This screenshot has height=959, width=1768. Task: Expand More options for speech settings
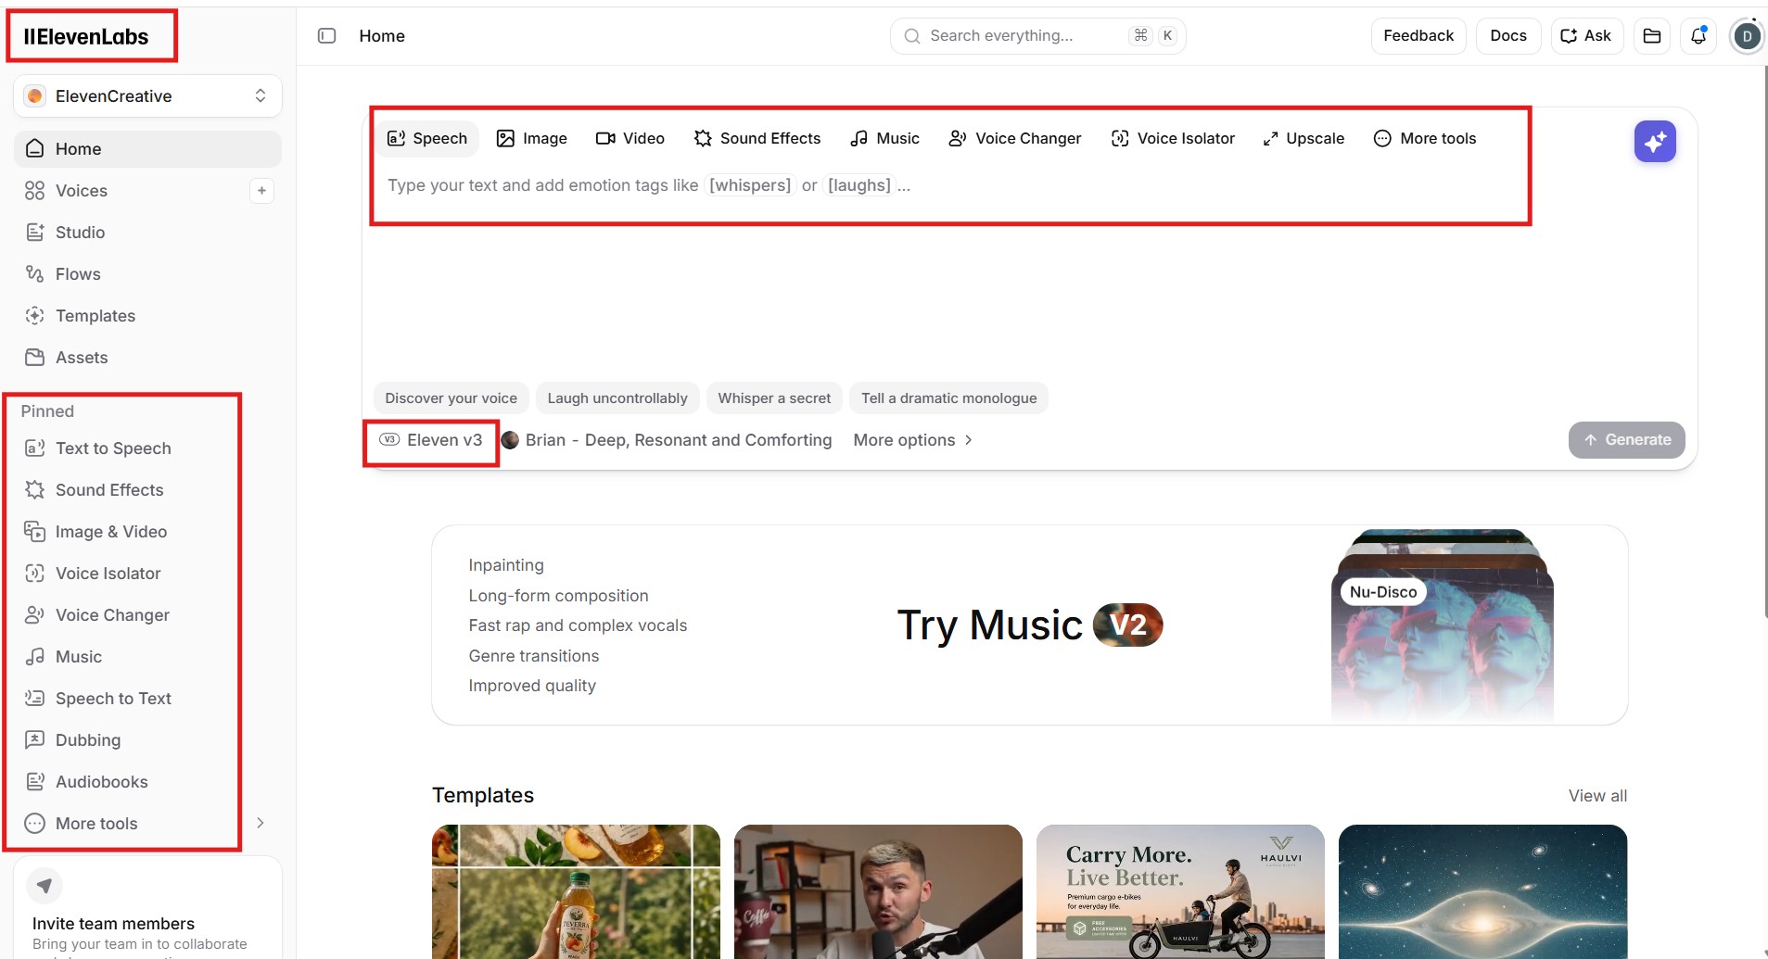click(913, 440)
